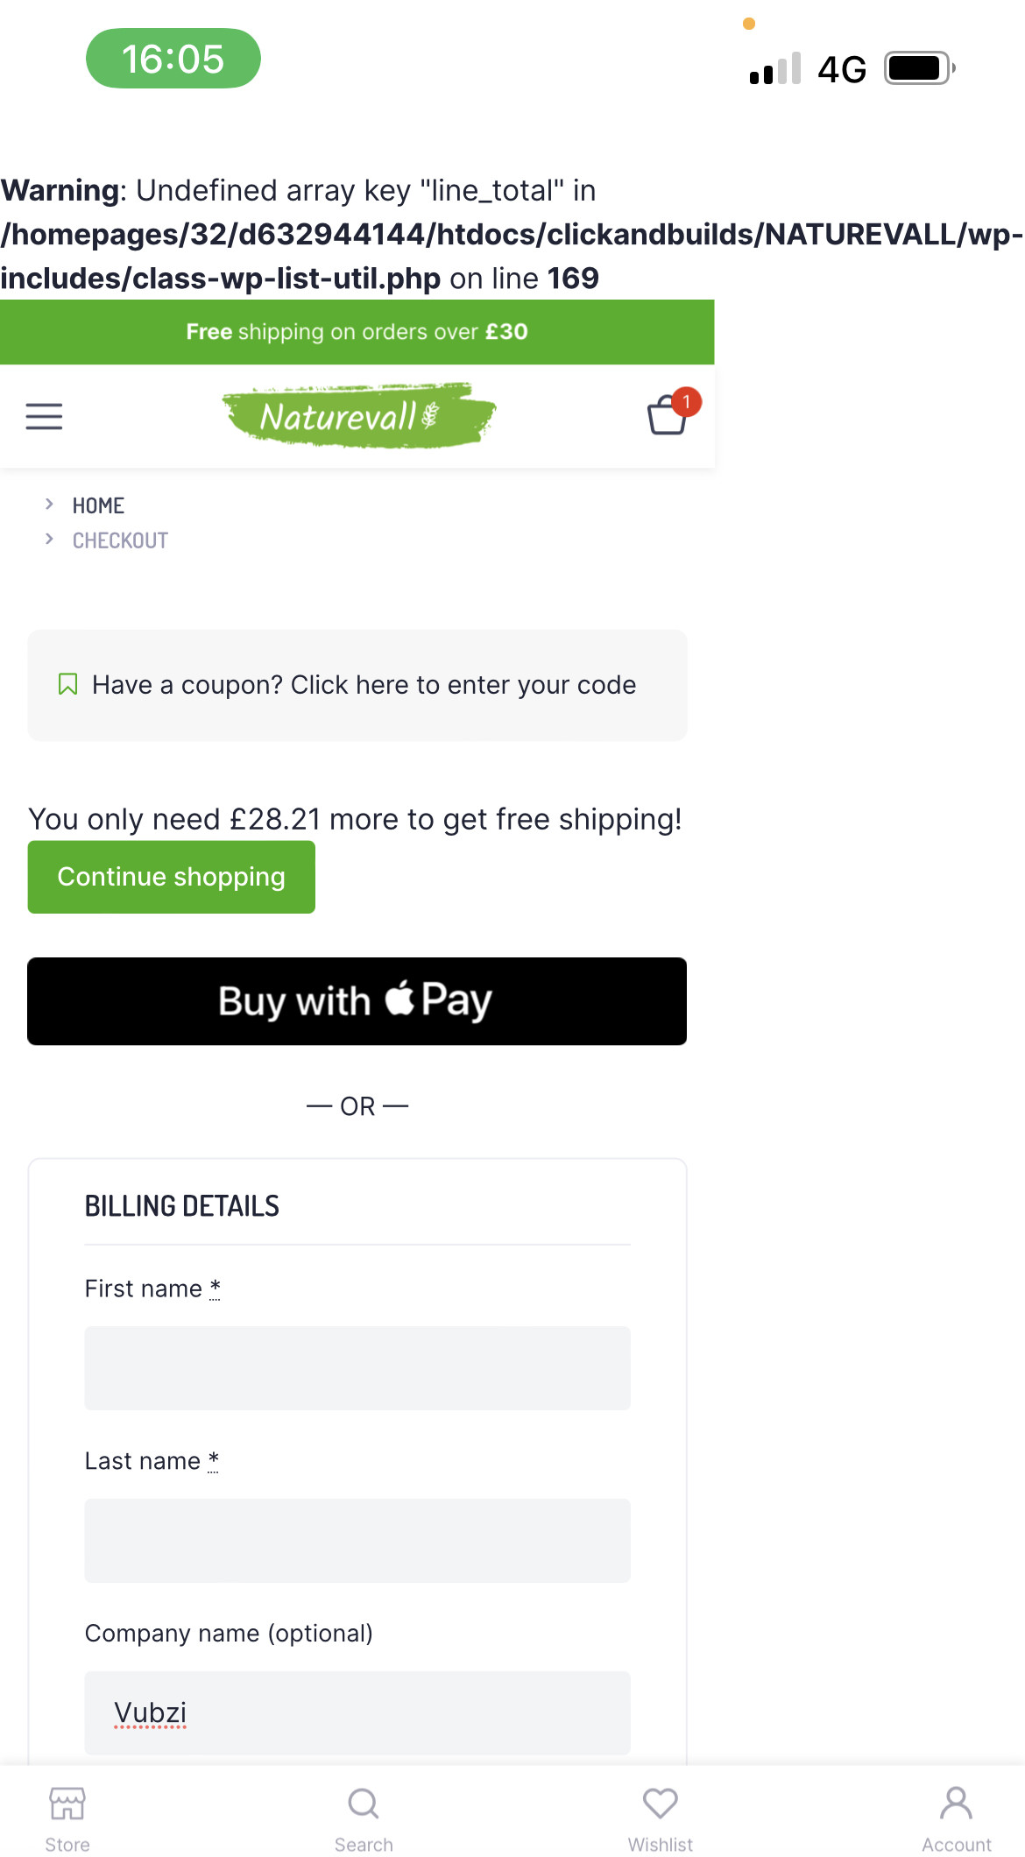Tap the Naturevall logo
Screen dimensions: 1025x1857
click(358, 416)
